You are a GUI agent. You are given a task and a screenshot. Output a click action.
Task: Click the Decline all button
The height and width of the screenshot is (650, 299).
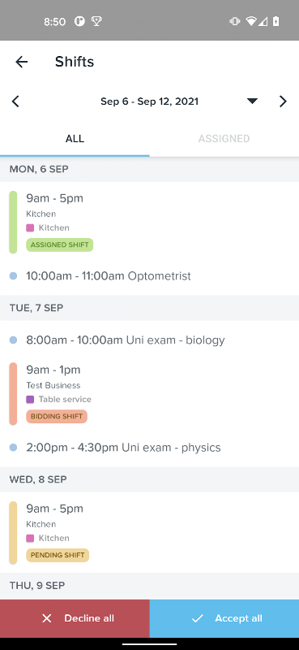tap(75, 618)
